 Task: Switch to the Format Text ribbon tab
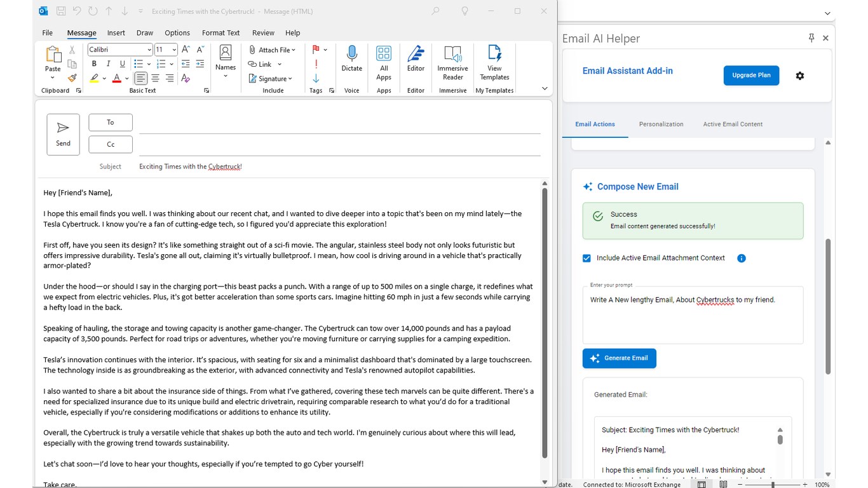(x=220, y=33)
